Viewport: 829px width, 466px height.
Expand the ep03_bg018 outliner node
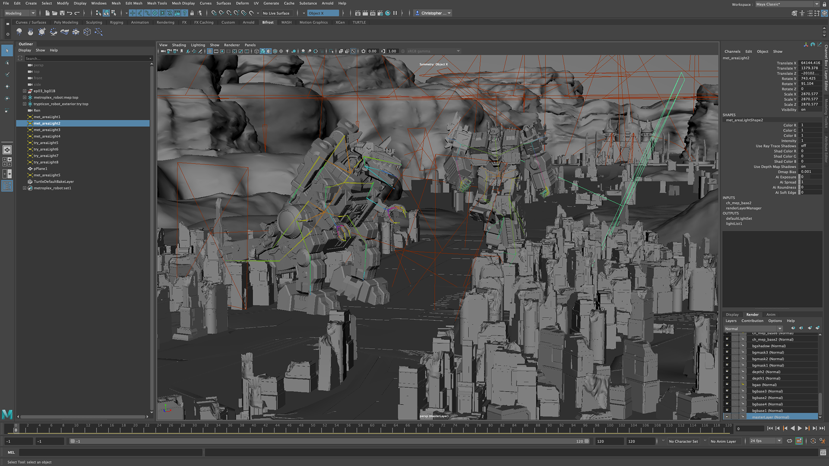pos(25,91)
